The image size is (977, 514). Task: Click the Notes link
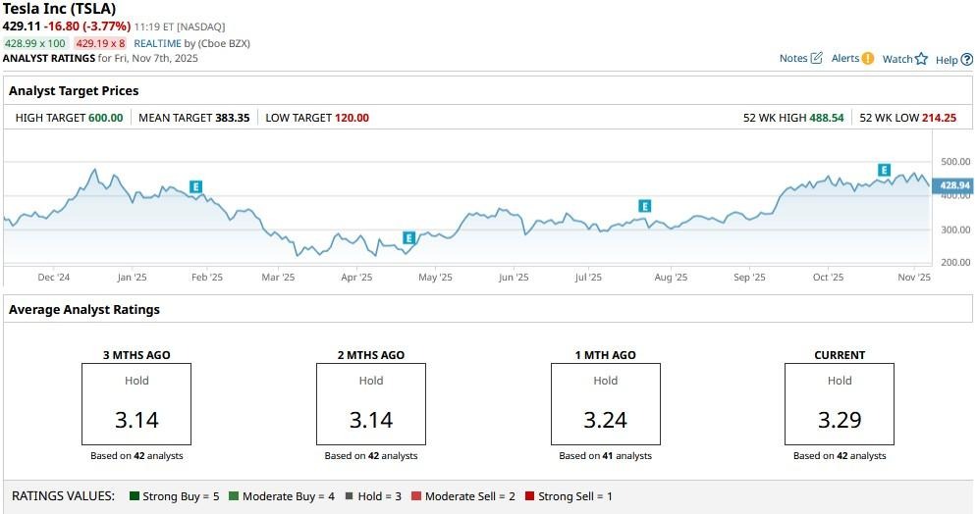click(793, 59)
